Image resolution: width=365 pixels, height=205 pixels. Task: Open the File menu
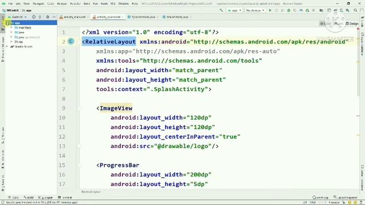10,4
